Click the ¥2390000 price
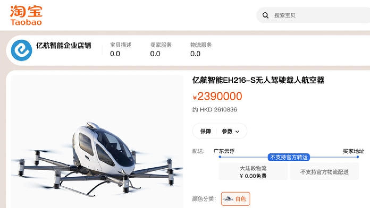Image resolution: width=370 pixels, height=208 pixels. click(217, 96)
